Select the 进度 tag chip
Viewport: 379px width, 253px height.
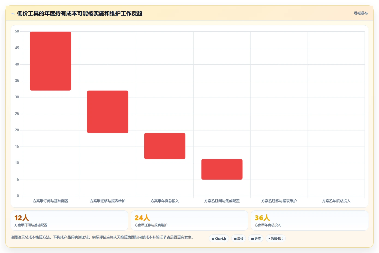point(256,239)
